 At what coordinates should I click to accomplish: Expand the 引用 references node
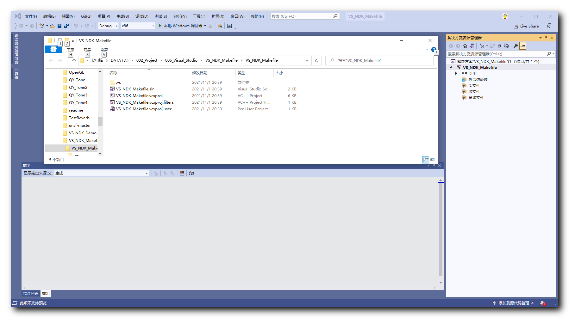pos(456,73)
